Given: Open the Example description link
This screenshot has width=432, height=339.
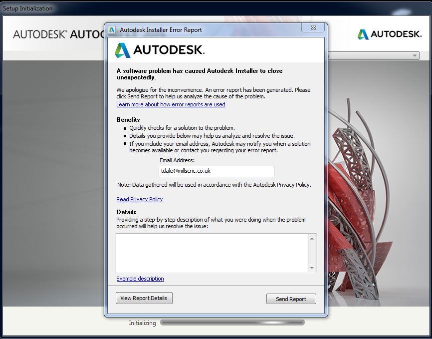Looking at the screenshot, I should pyautogui.click(x=140, y=279).
